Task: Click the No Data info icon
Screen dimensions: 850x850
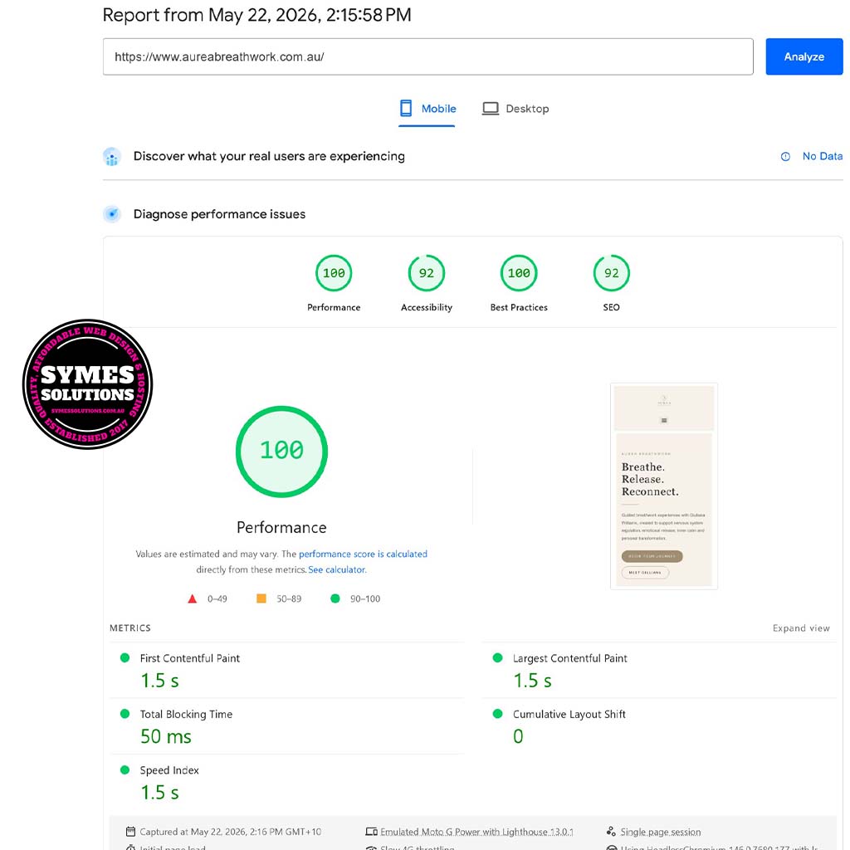Action: (785, 157)
